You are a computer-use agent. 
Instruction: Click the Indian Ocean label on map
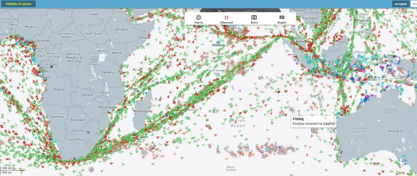click(x=237, y=123)
